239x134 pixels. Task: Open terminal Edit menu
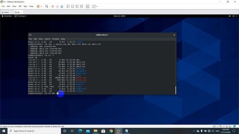(x=35, y=39)
